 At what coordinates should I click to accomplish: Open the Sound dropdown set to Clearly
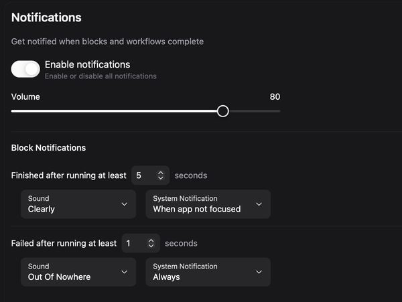click(78, 204)
